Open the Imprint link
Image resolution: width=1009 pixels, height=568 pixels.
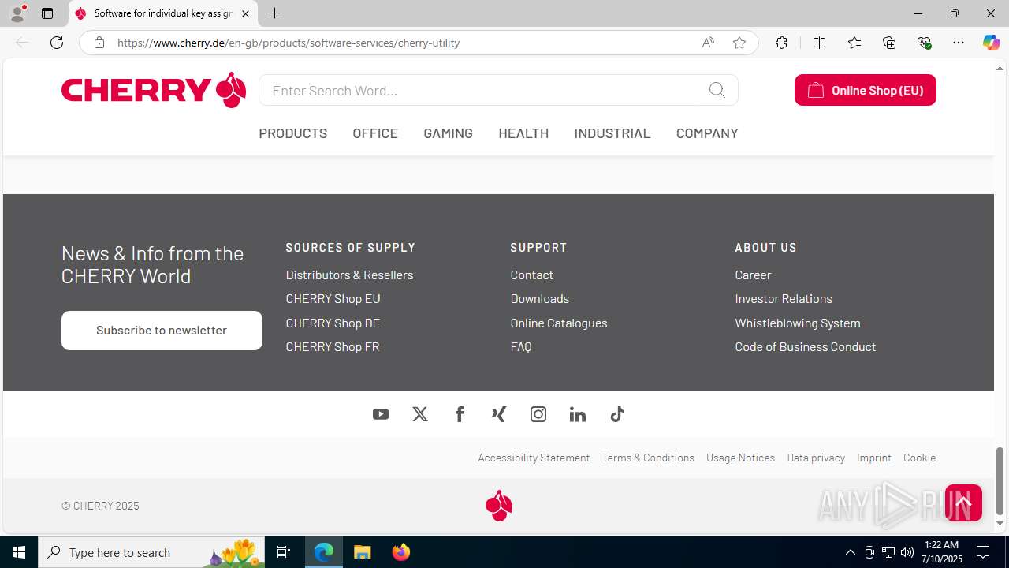[x=874, y=458]
